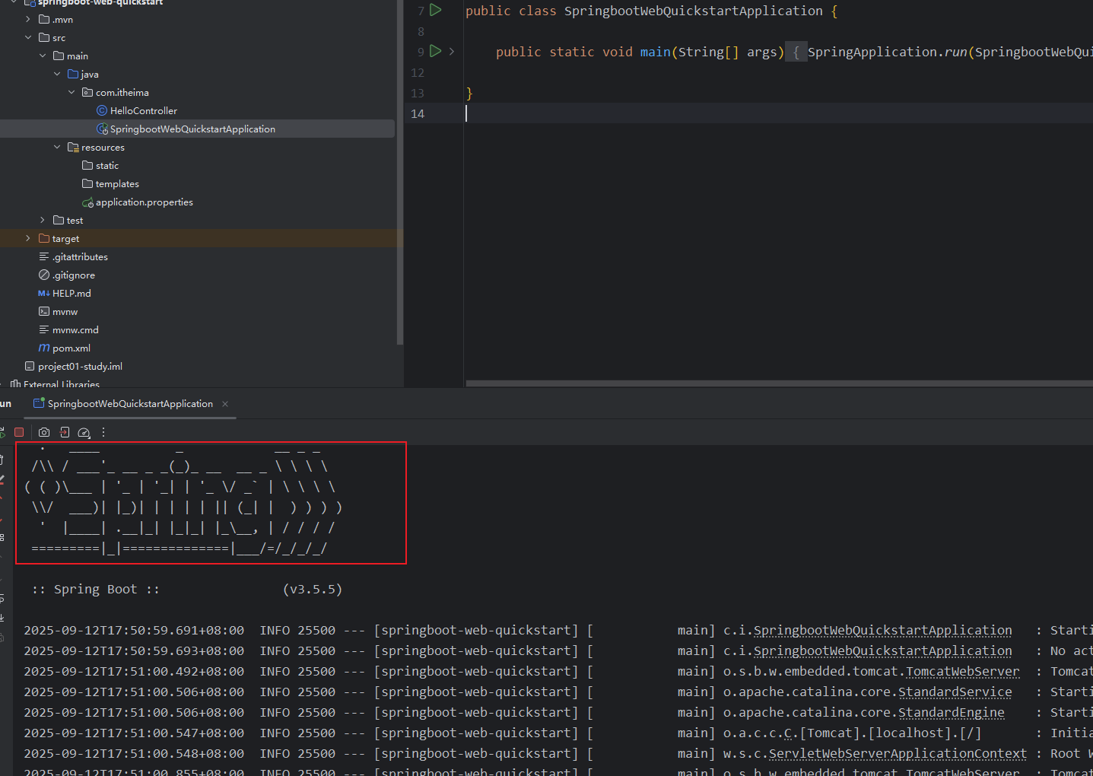Close the SpringbootWebQuickstartApplication run tab

225,404
